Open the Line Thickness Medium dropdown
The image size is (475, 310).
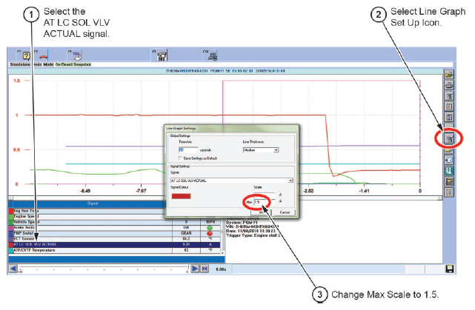coord(261,150)
